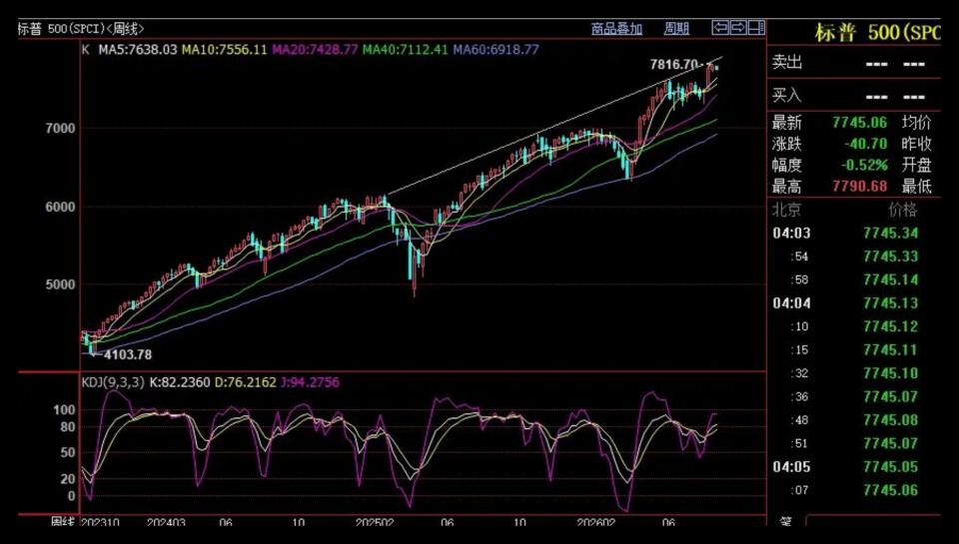Click the 开盘 label

click(x=916, y=165)
